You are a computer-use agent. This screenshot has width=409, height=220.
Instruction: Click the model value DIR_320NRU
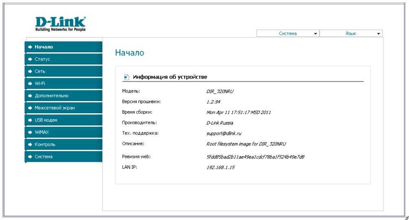point(220,91)
